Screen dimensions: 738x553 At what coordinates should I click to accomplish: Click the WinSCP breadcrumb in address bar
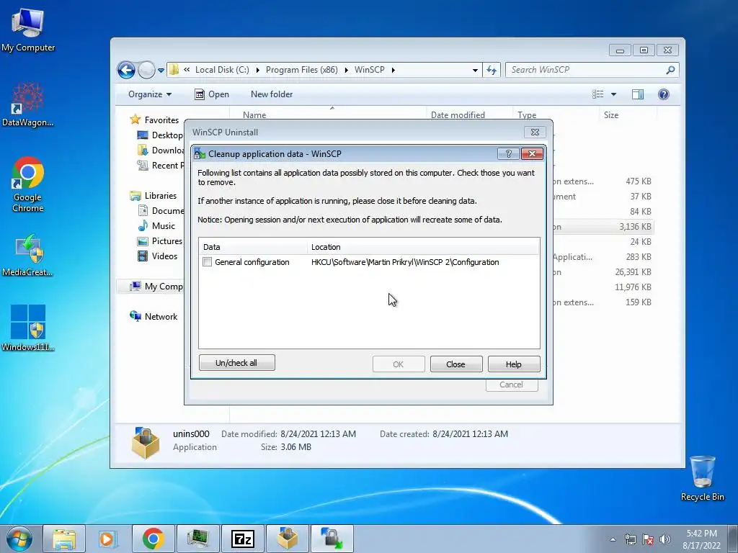[x=370, y=70]
